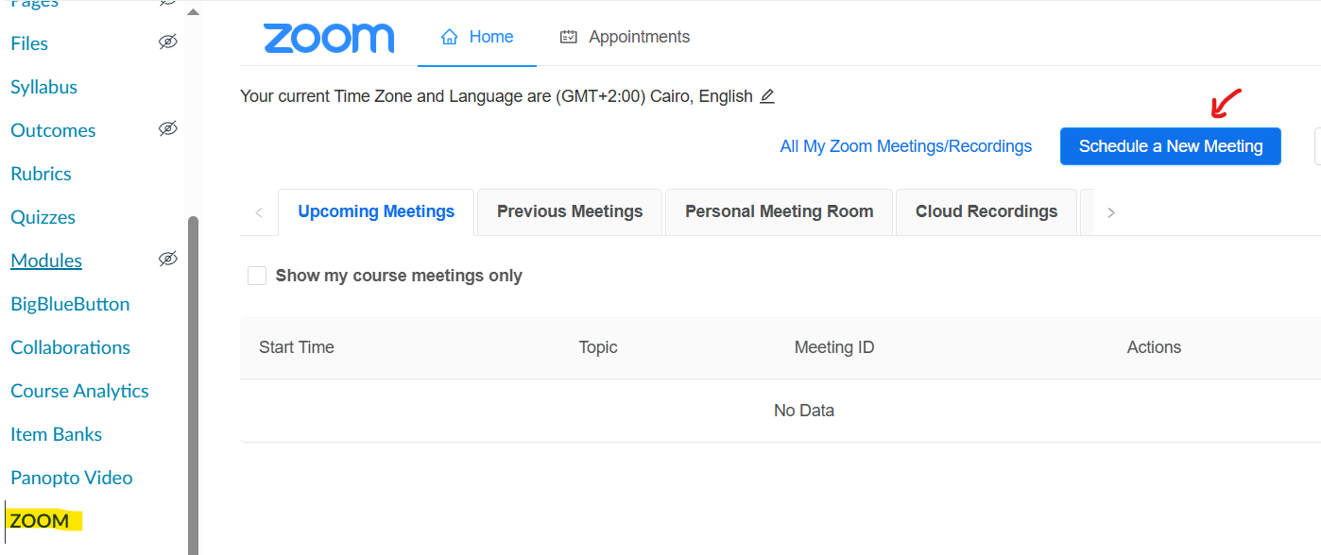Click the pencil icon to edit time zone
The height and width of the screenshot is (555, 1321).
click(767, 96)
